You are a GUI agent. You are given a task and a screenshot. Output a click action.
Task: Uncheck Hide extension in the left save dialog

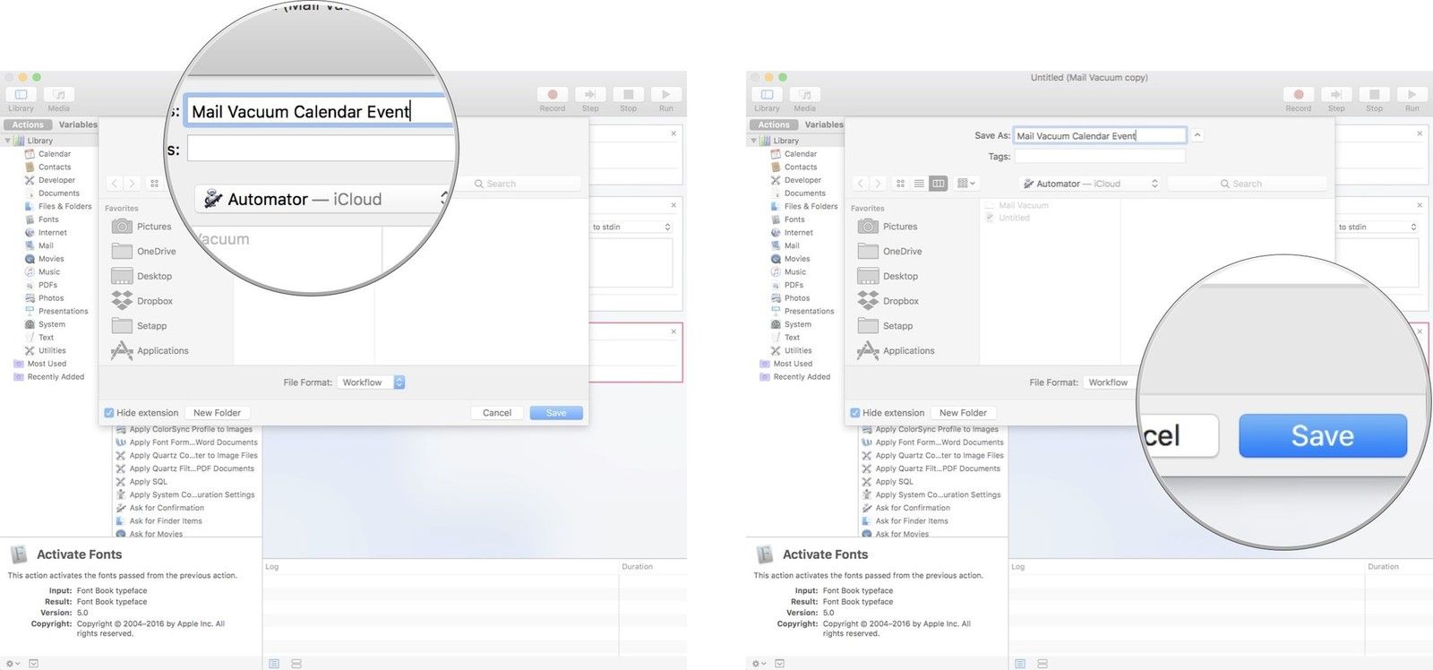coord(109,413)
